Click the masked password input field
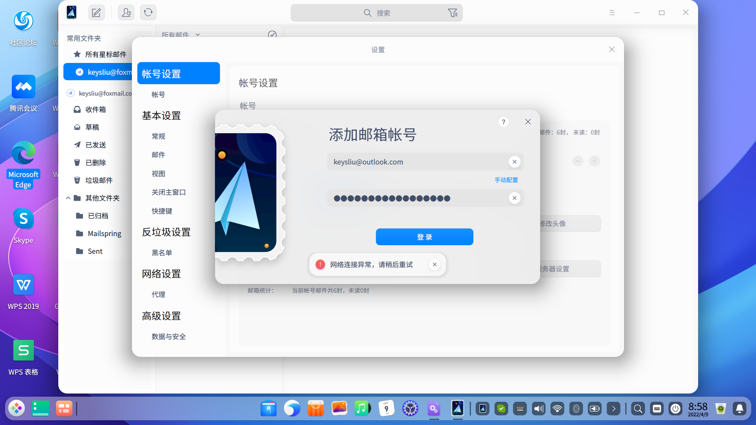The width and height of the screenshot is (756, 425). pyautogui.click(x=413, y=198)
